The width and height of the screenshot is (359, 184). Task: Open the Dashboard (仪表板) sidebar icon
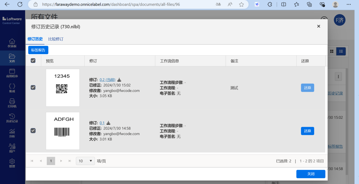12,43
